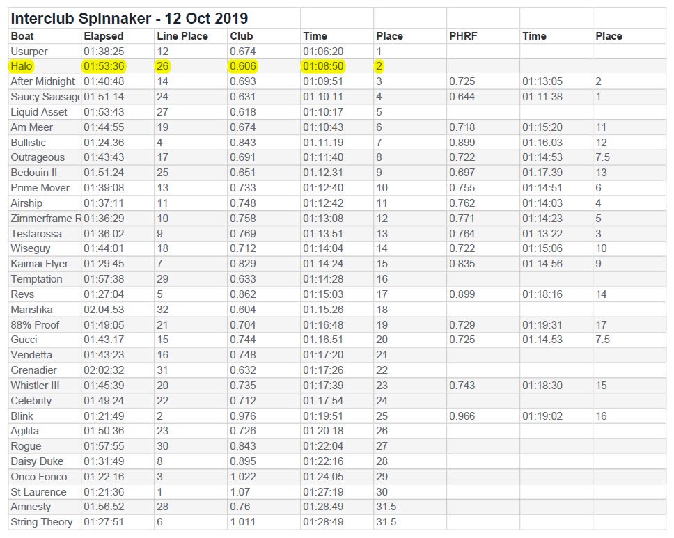Click the Line Place header cell

(191, 36)
